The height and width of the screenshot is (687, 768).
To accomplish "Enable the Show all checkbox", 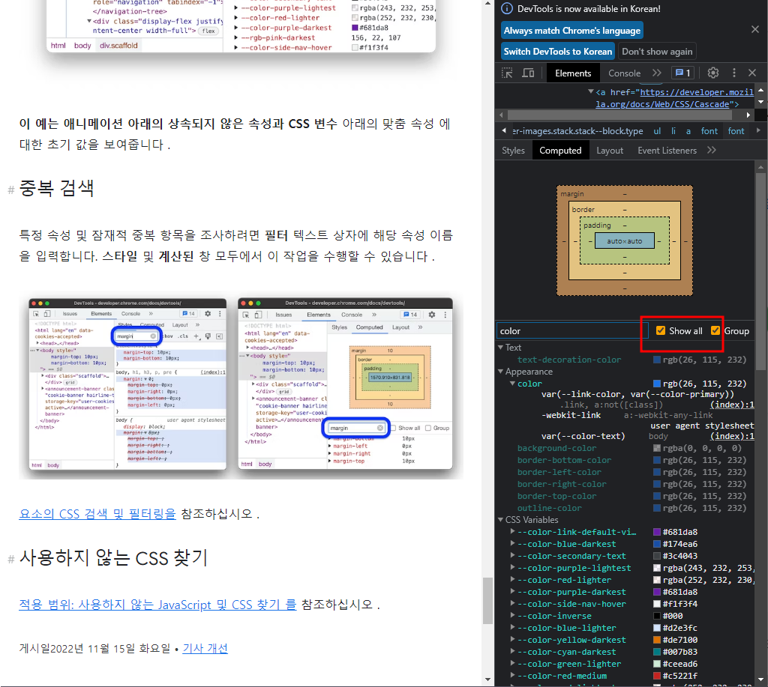I will click(x=660, y=331).
